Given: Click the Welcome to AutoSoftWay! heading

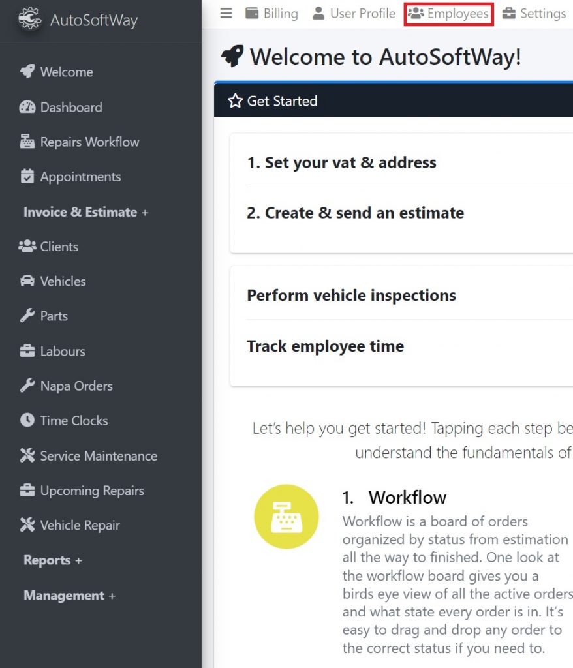Looking at the screenshot, I should 386,57.
